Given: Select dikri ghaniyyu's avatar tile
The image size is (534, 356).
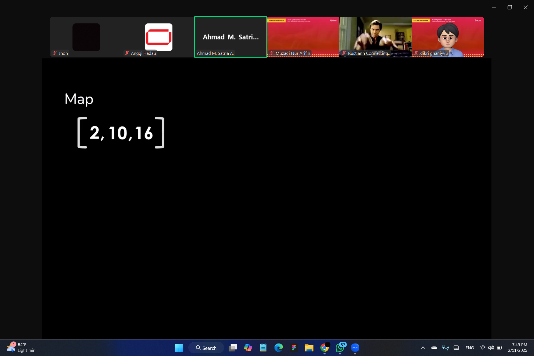Looking at the screenshot, I should click(x=448, y=37).
